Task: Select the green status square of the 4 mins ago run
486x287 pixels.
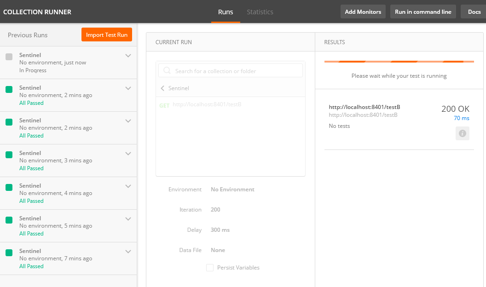Action: point(9,187)
